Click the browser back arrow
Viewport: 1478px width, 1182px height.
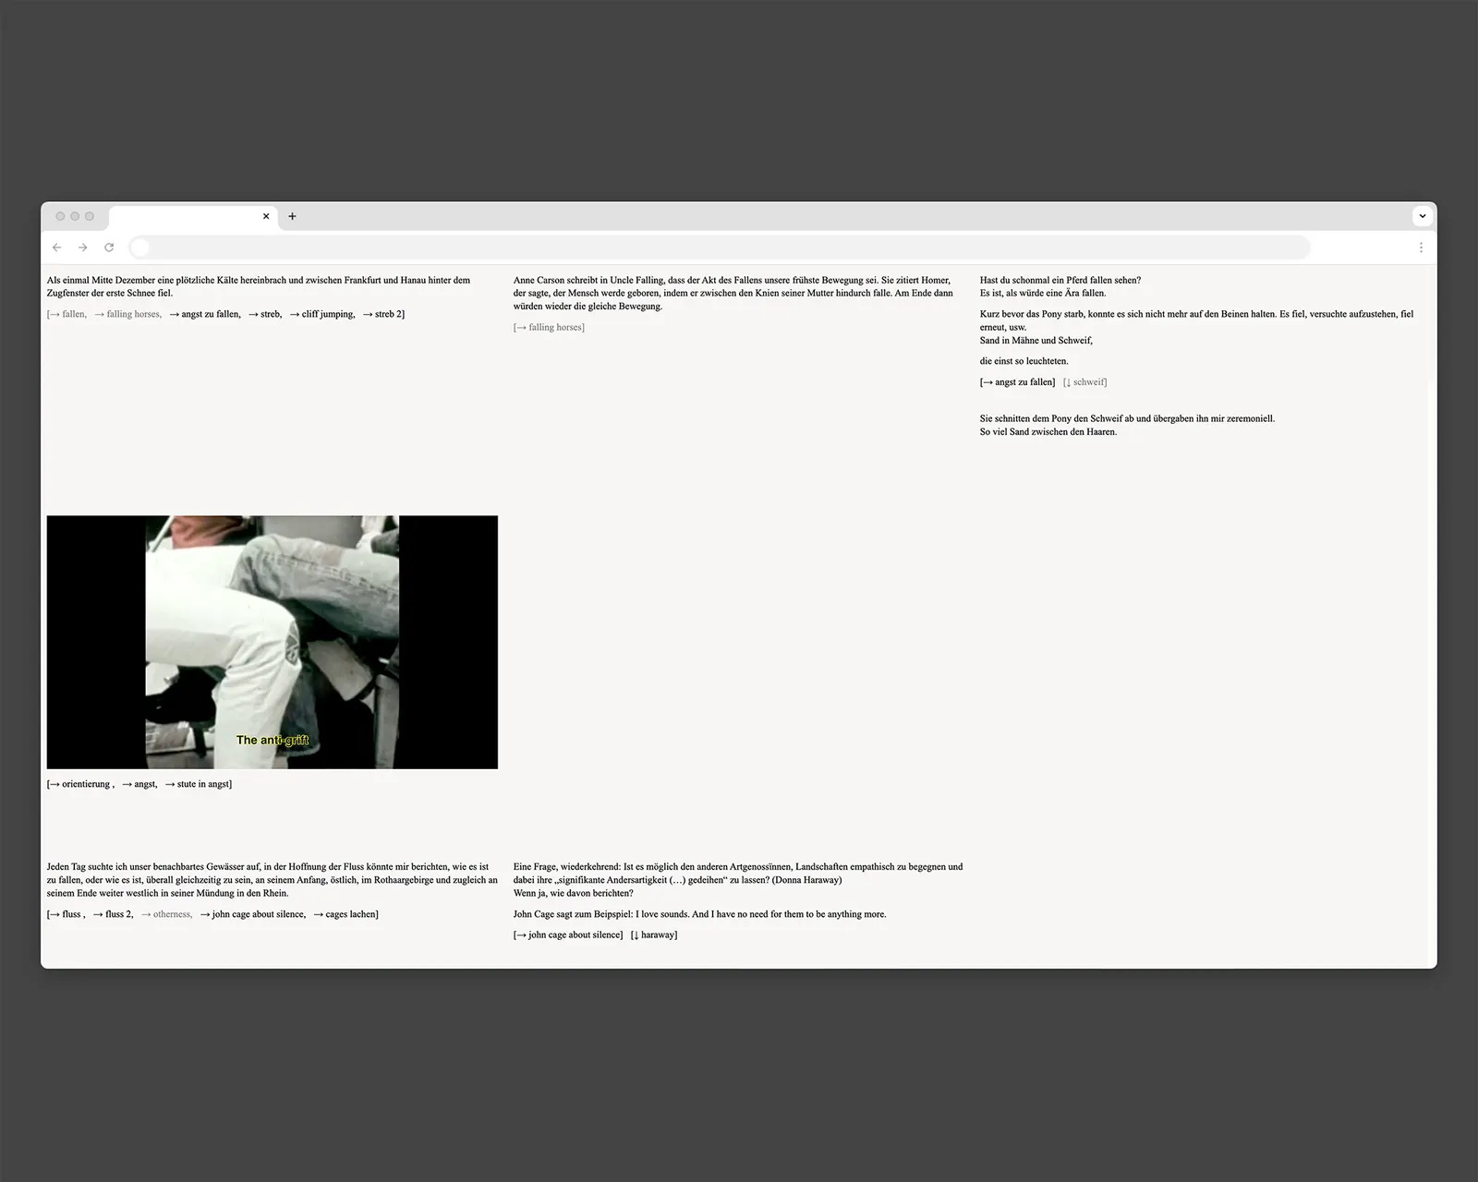(x=57, y=247)
